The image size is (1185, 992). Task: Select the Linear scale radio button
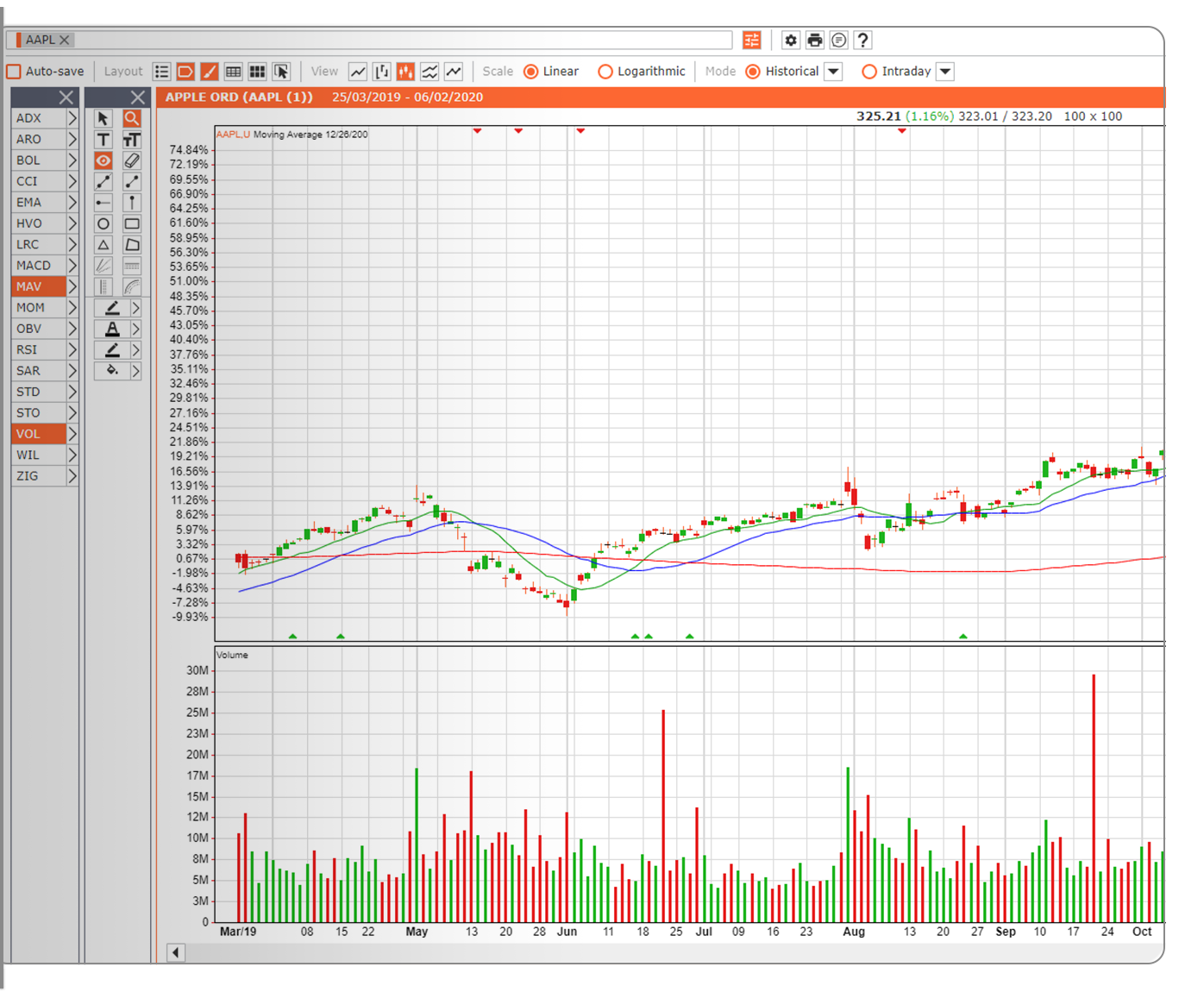(531, 72)
